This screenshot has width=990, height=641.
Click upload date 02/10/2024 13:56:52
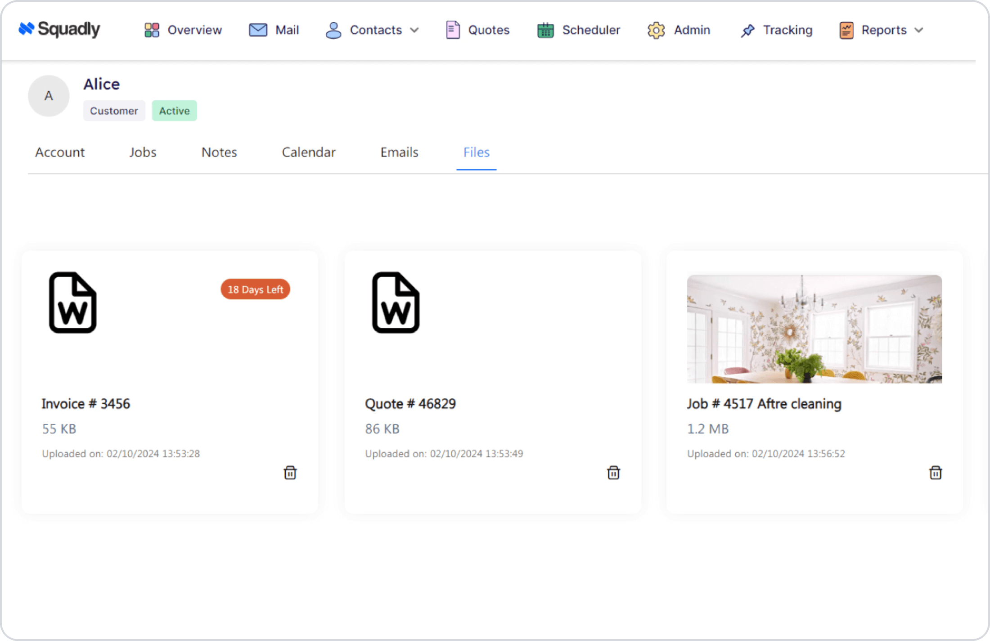point(798,454)
